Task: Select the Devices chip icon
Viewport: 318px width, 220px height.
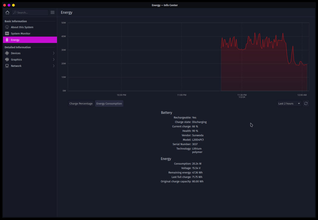Action: click(x=7, y=53)
